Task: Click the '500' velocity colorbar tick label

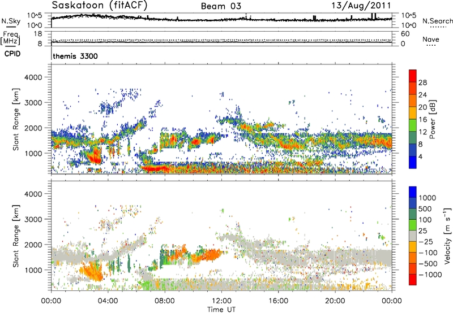Action: pyautogui.click(x=425, y=208)
